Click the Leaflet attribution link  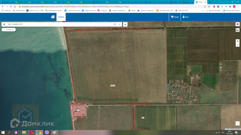pyautogui.click(x=227, y=129)
